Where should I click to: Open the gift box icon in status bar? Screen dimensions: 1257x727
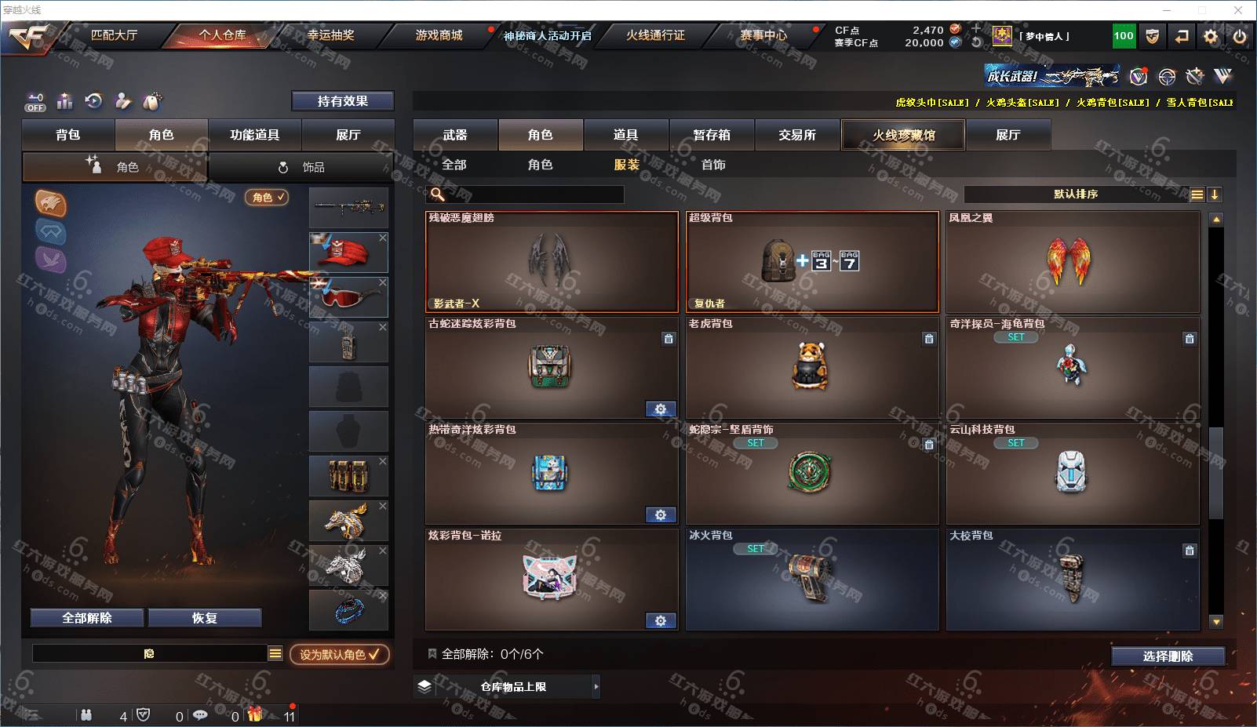tap(255, 714)
